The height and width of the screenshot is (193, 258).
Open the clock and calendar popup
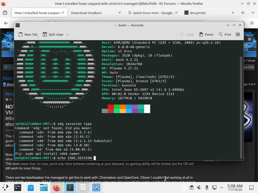[x=235, y=187]
